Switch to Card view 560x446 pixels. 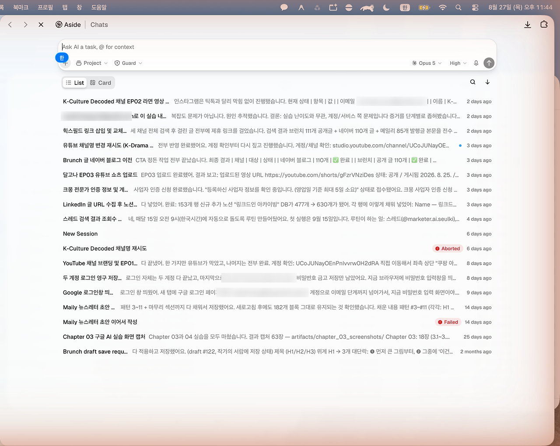point(101,83)
